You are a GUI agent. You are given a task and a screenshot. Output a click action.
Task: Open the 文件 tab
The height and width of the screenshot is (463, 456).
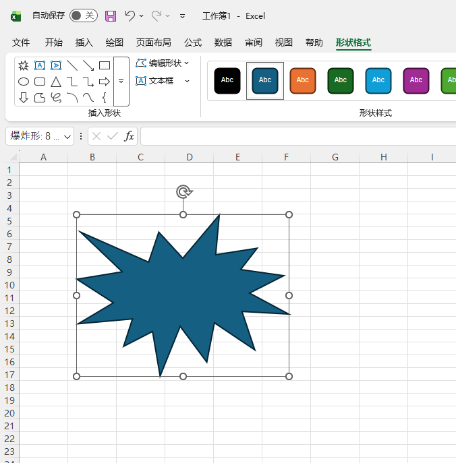click(21, 42)
